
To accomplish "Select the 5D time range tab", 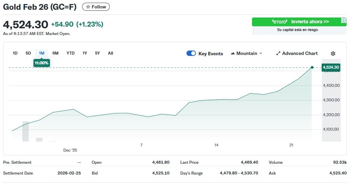I will pyautogui.click(x=28, y=53).
